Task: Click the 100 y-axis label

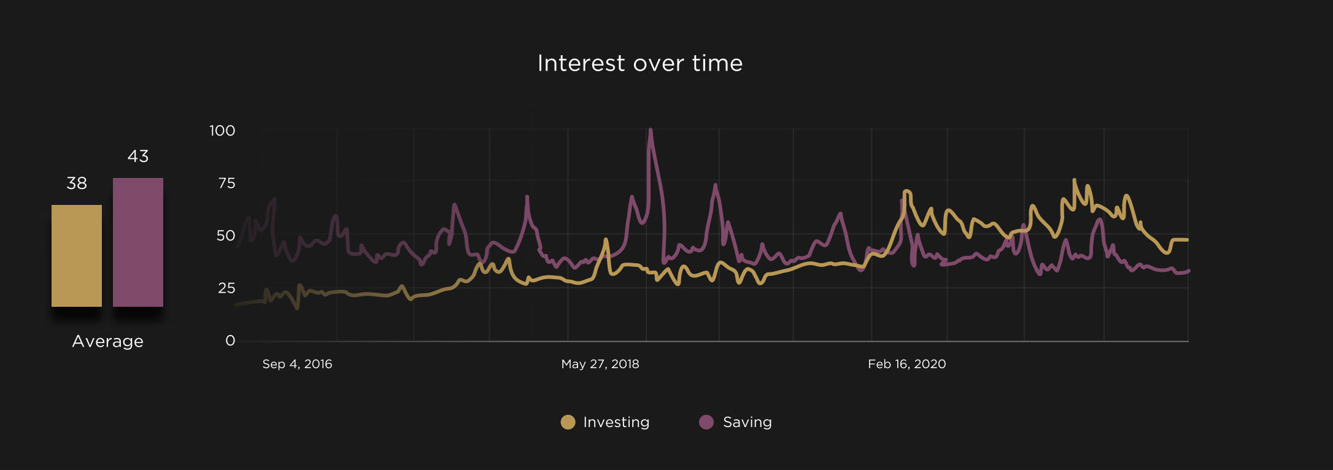Action: tap(222, 131)
